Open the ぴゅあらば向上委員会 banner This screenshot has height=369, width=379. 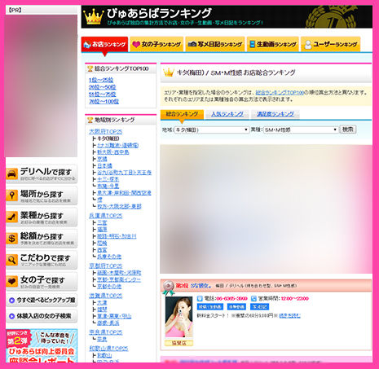(x=42, y=345)
